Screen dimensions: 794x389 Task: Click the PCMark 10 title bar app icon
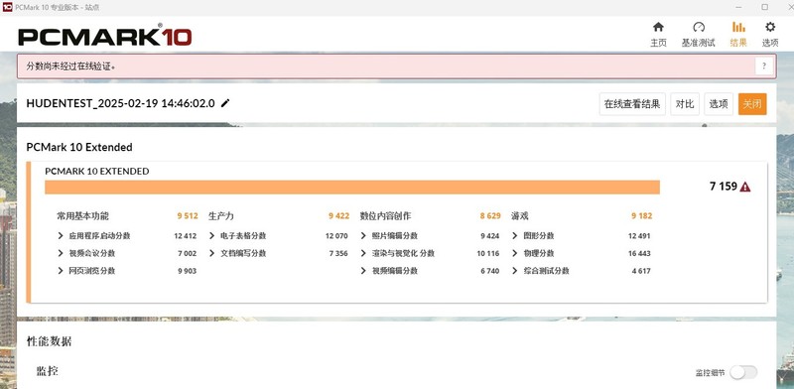(7, 7)
